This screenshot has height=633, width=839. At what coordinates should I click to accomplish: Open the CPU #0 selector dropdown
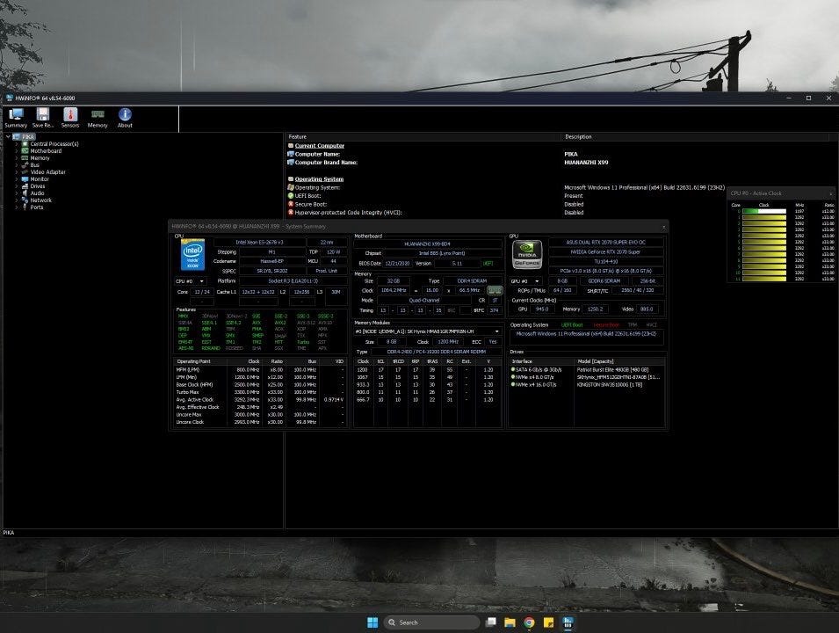[x=191, y=281]
